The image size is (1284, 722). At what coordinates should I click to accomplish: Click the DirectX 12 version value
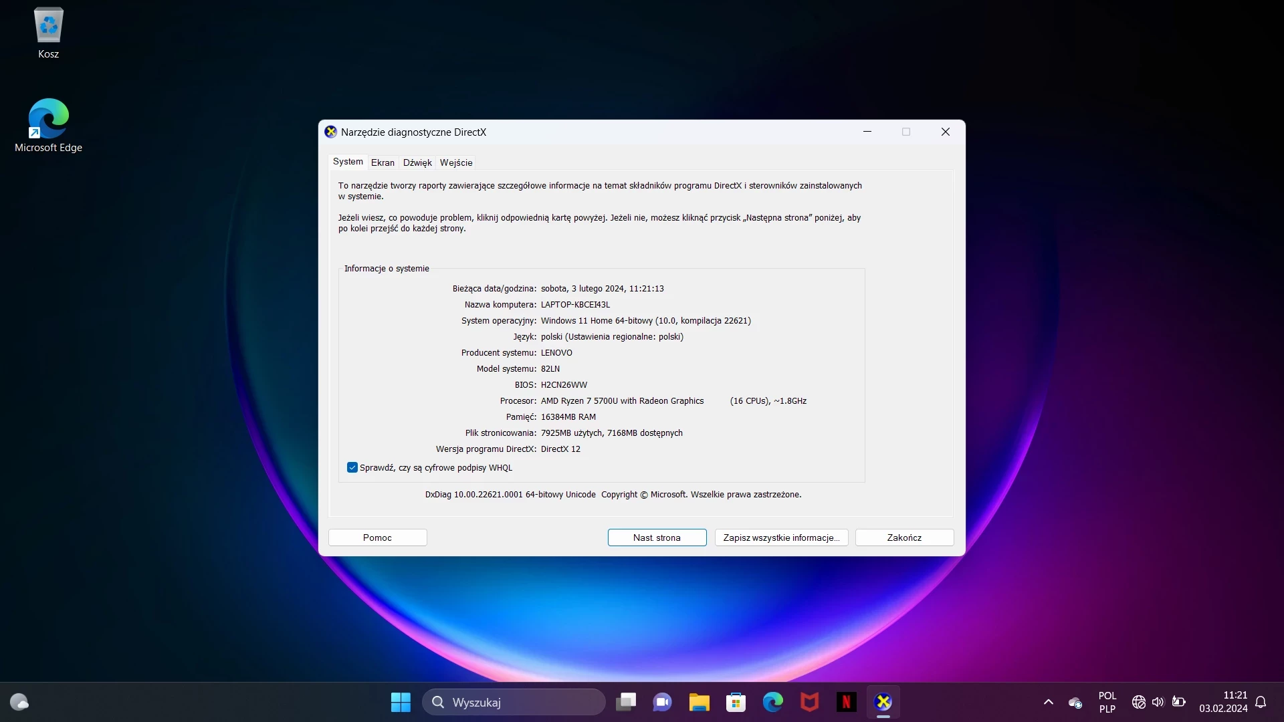[x=560, y=449]
